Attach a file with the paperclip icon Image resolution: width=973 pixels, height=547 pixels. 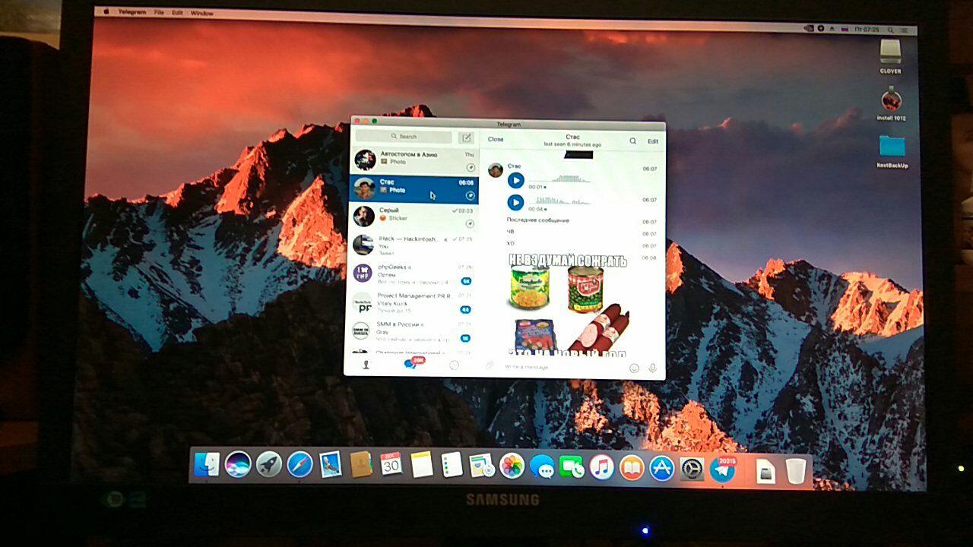(x=490, y=365)
